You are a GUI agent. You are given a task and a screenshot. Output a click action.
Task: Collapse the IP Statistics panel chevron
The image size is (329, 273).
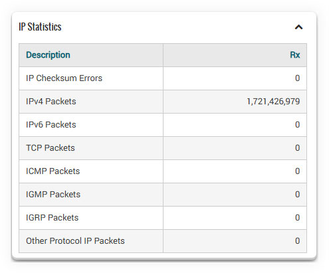click(298, 27)
